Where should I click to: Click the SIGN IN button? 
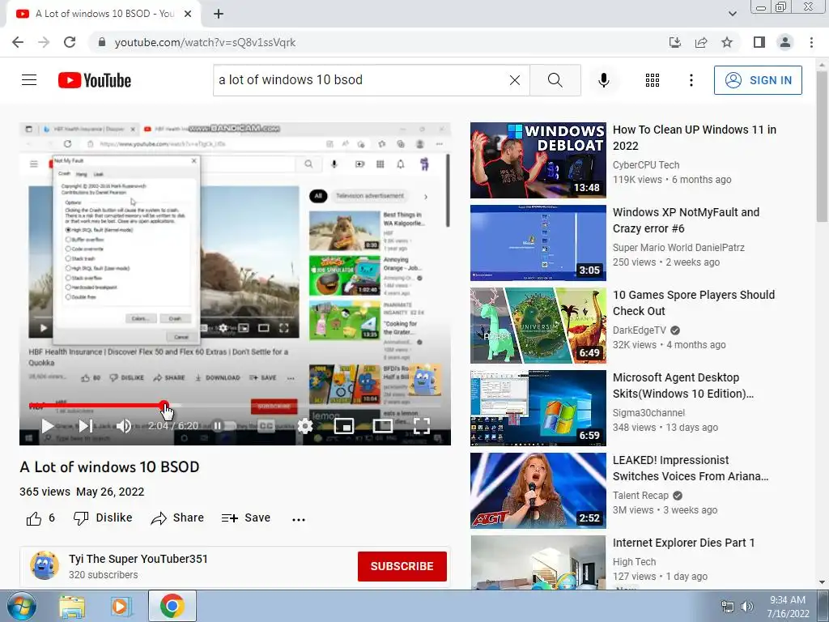click(758, 80)
